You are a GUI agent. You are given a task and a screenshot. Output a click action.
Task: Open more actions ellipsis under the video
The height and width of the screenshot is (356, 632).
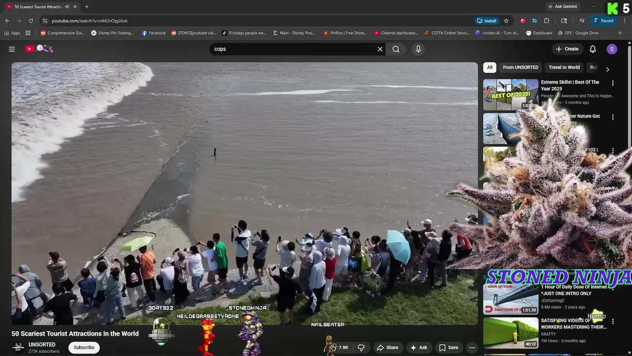pos(472,348)
